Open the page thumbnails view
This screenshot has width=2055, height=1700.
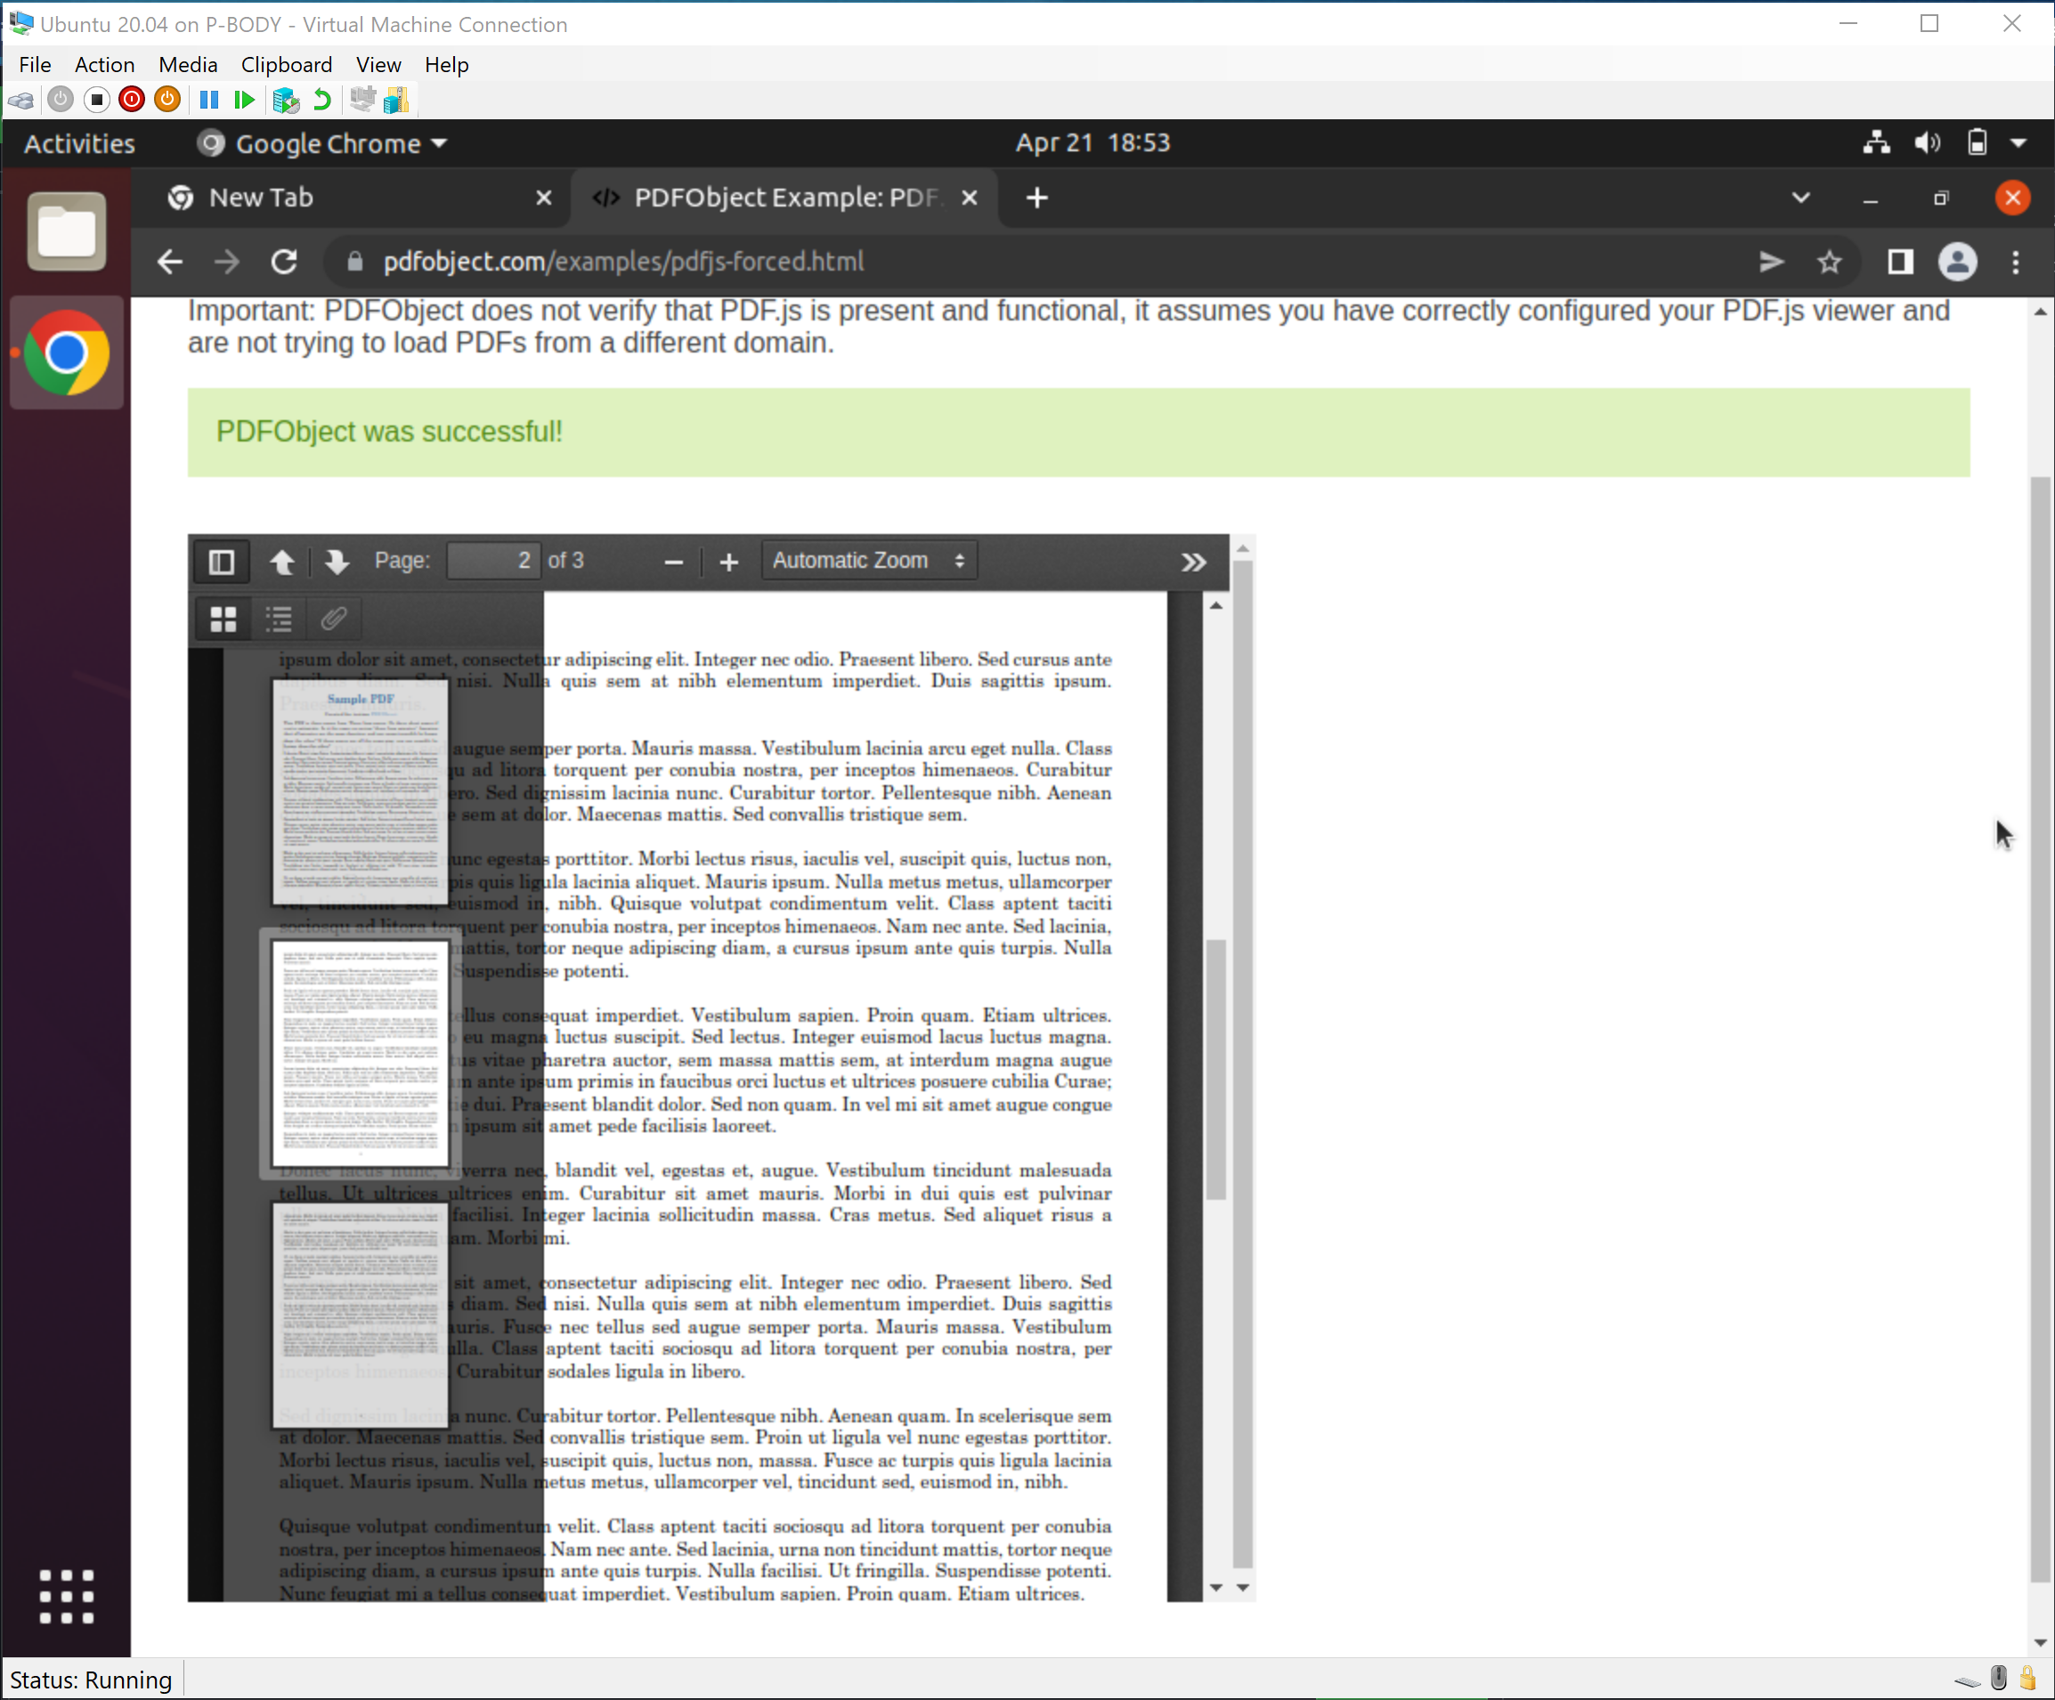222,619
